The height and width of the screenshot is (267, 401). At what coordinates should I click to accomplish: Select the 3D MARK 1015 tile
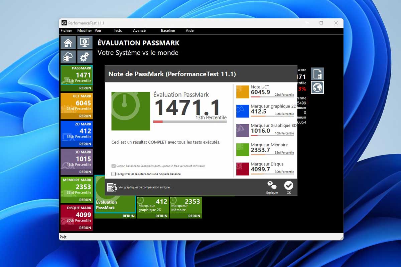point(77,159)
